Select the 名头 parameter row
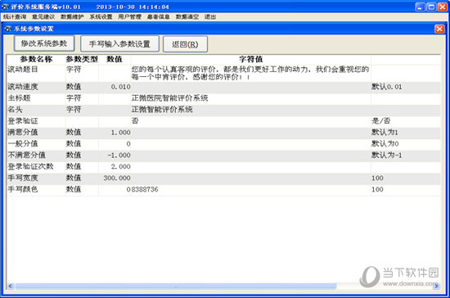Screen dimensions: 450x298 (223, 110)
